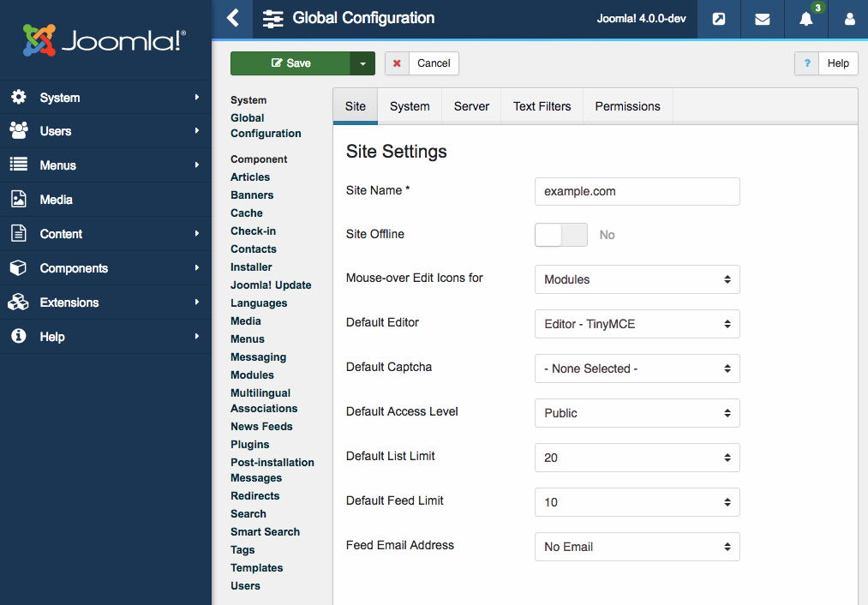Switch to the Permissions tab
Screen dimensions: 868x605
tap(627, 106)
